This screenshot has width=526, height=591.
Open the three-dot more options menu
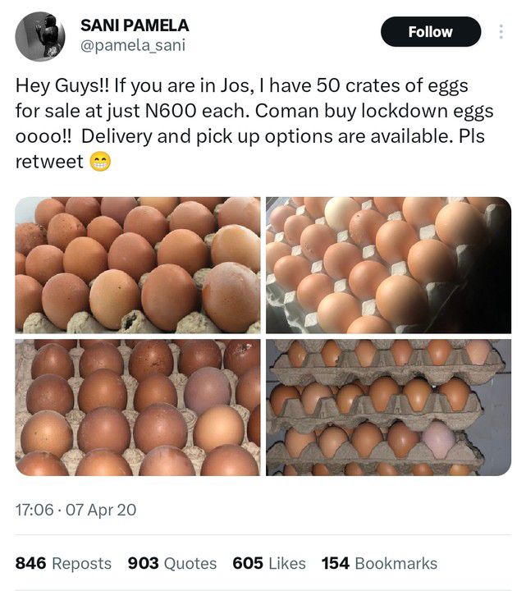501,32
